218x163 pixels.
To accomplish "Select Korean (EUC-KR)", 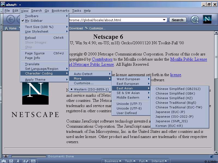I will point(180,126).
